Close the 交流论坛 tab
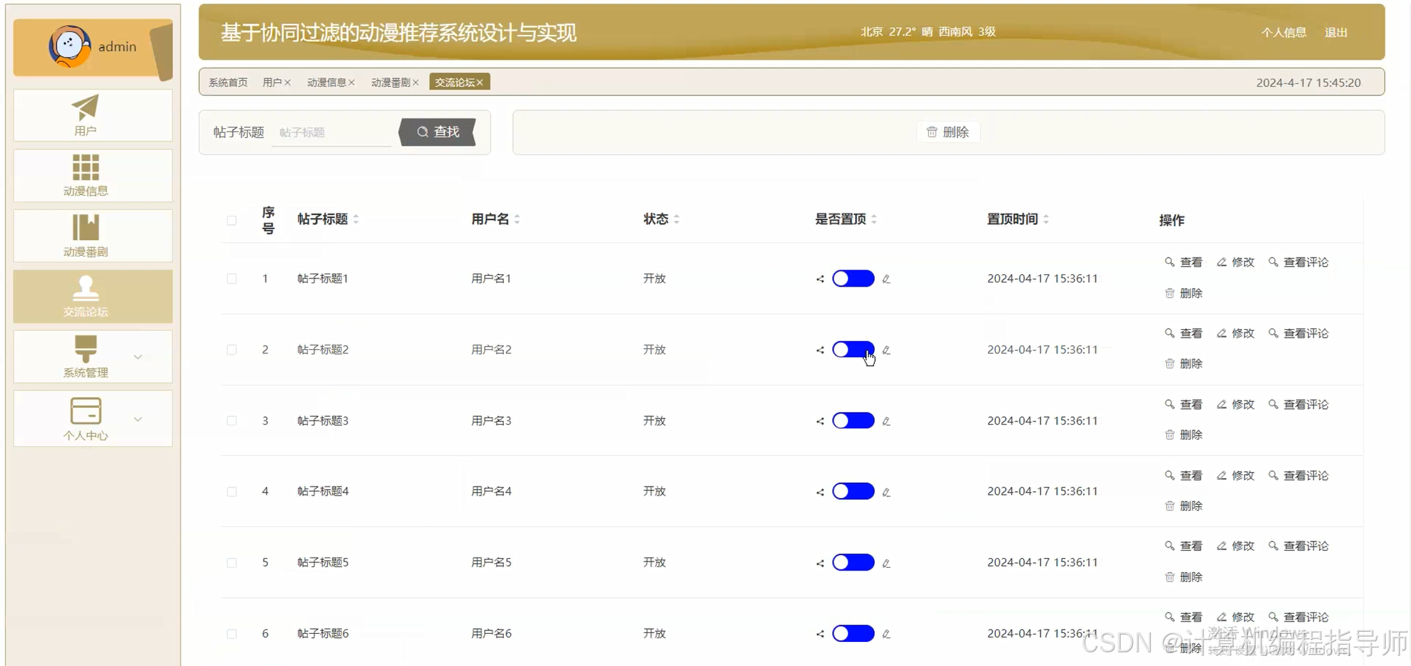1411x666 pixels. tap(480, 83)
